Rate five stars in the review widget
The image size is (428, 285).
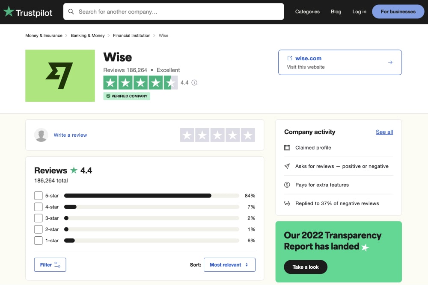click(248, 135)
